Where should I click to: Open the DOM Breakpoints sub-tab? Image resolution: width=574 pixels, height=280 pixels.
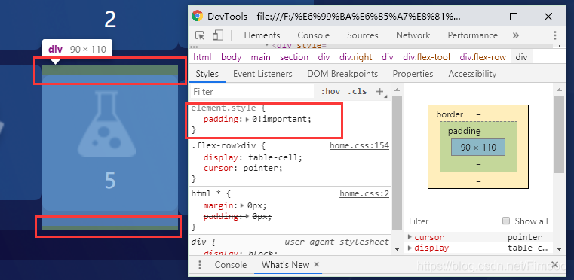342,74
